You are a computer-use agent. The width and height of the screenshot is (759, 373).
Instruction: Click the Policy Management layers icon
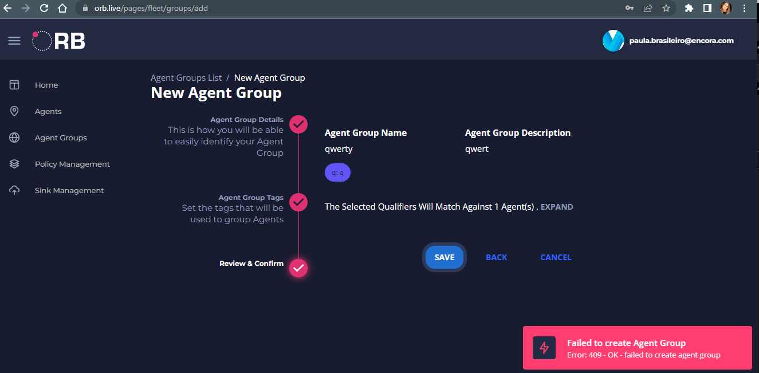[x=14, y=164]
